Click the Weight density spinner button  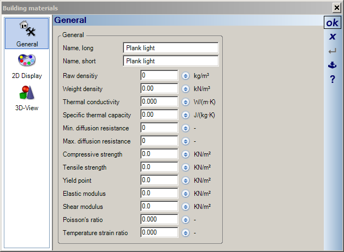tap(186, 89)
